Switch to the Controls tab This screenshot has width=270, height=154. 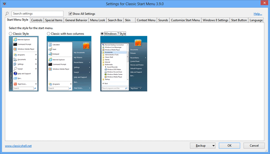click(x=37, y=20)
